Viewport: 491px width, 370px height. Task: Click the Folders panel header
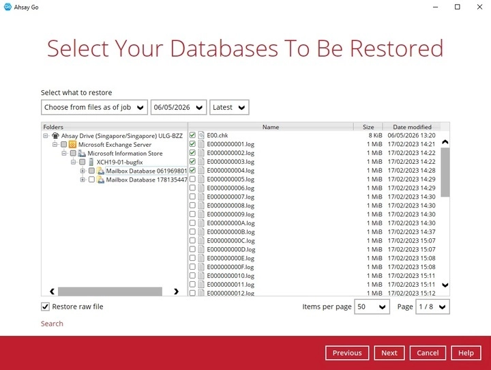[115, 127]
